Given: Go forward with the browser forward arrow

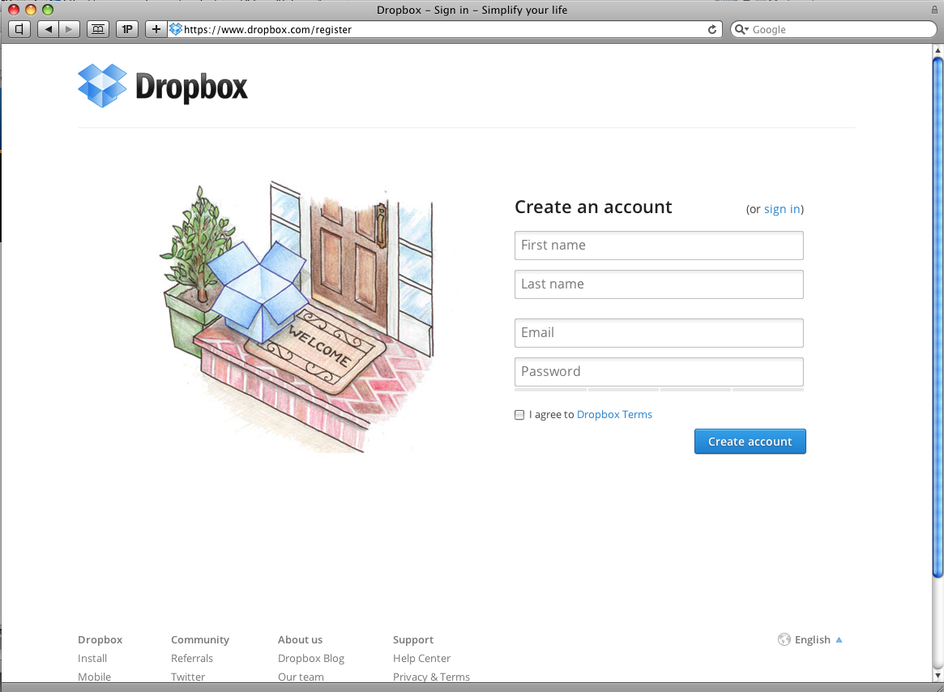Looking at the screenshot, I should pos(69,29).
